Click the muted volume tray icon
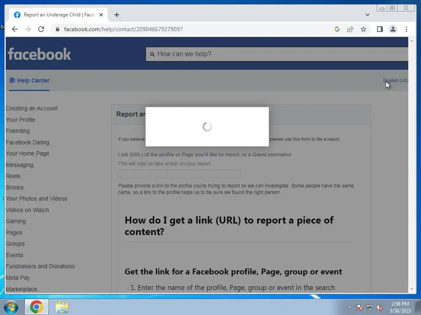Image resolution: width=421 pixels, height=315 pixels. tap(379, 307)
